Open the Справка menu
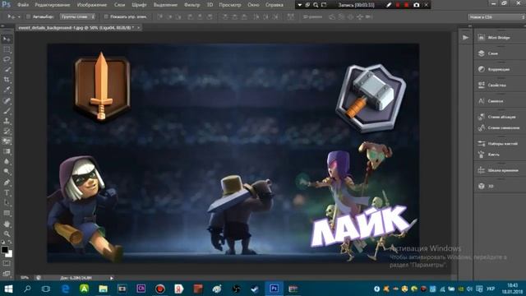Viewport: 526px width, 296px height. click(x=274, y=5)
